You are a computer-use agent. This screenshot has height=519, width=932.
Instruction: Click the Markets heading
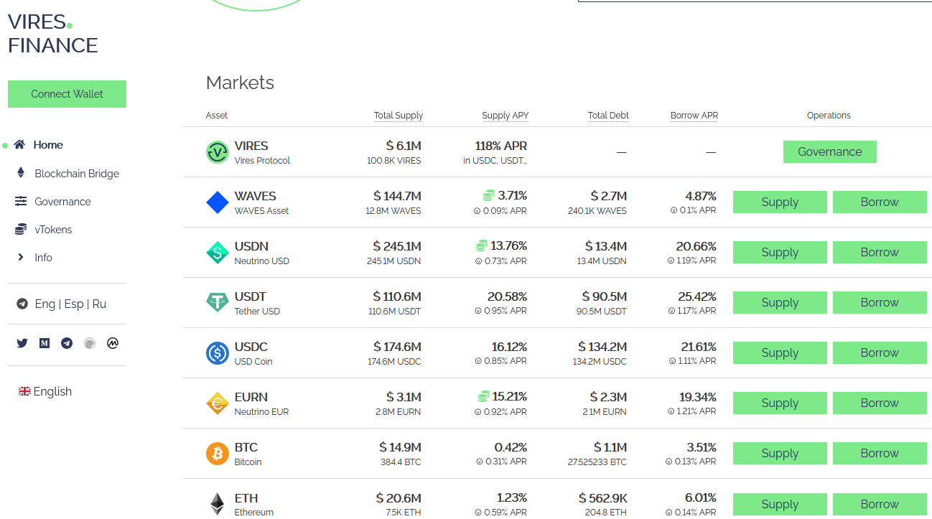point(240,83)
